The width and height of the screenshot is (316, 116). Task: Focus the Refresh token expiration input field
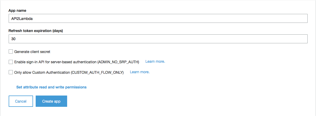click(158, 39)
